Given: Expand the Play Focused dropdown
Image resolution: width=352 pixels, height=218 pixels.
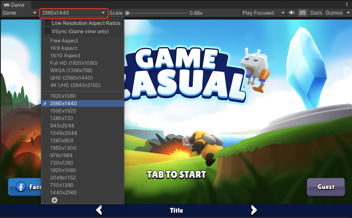Looking at the screenshot, I should tap(263, 13).
